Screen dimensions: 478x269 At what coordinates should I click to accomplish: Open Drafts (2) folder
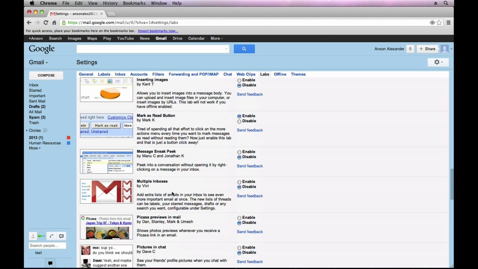pos(37,107)
